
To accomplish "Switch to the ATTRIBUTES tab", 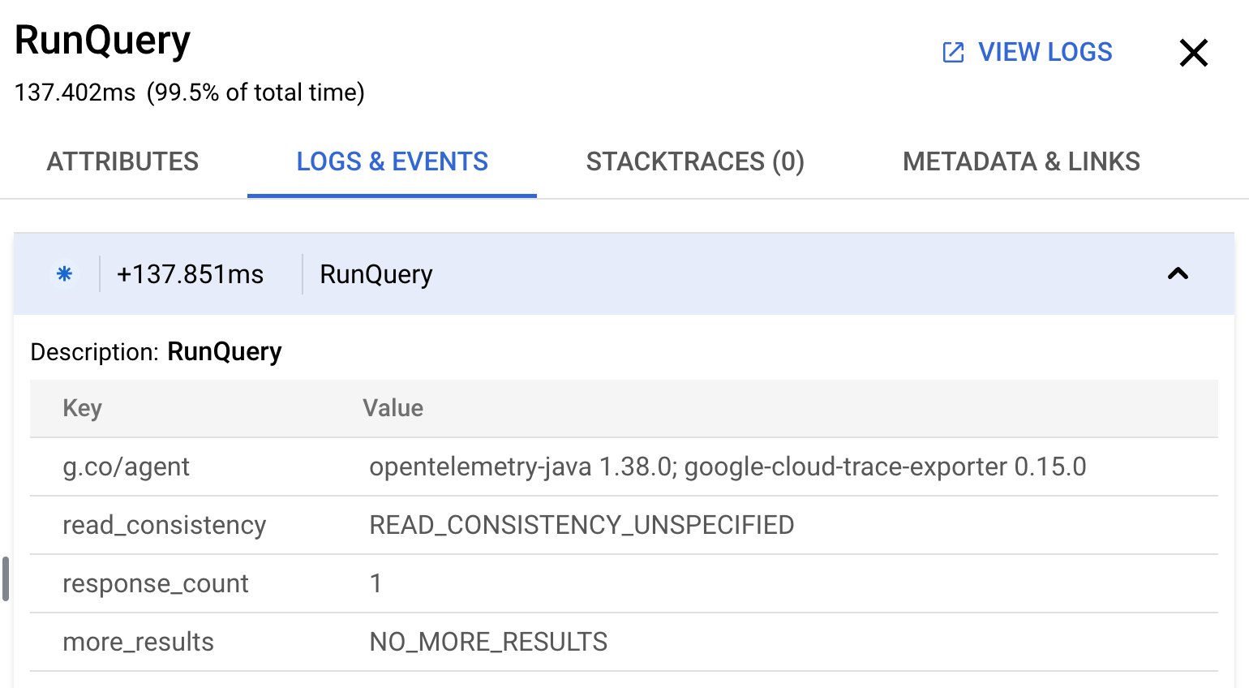I will click(122, 161).
